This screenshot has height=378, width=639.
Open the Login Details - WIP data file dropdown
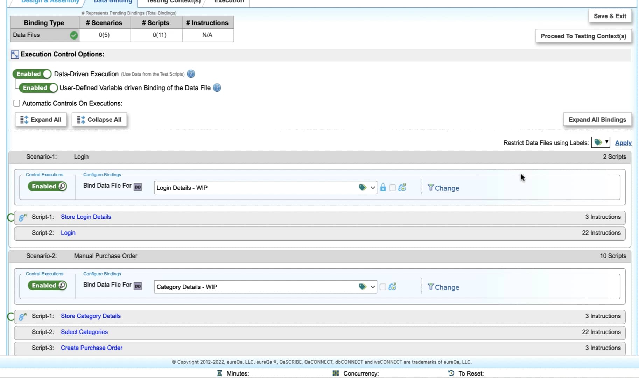pyautogui.click(x=372, y=188)
